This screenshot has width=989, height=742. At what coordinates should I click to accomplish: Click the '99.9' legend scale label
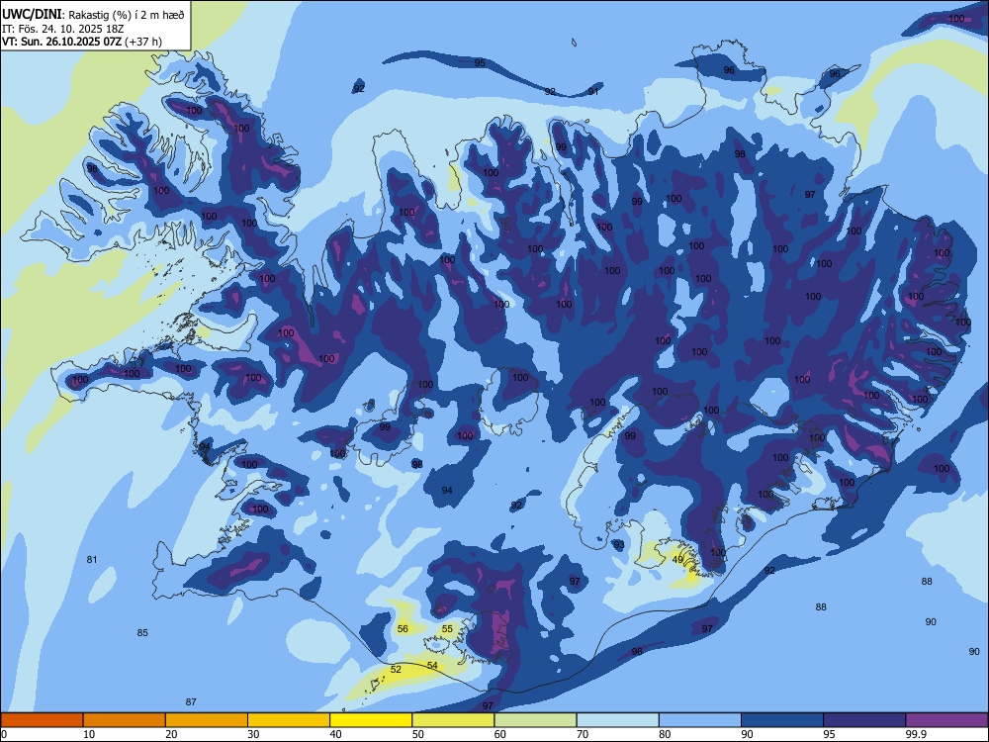pyautogui.click(x=916, y=734)
